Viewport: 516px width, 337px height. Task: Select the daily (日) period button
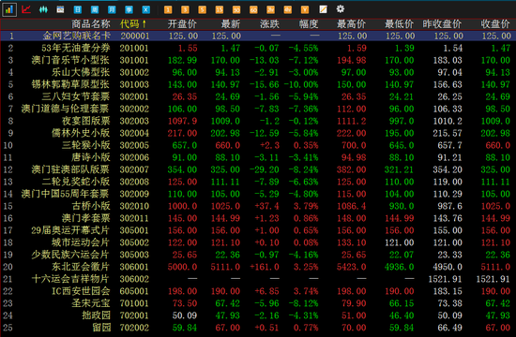click(x=77, y=9)
